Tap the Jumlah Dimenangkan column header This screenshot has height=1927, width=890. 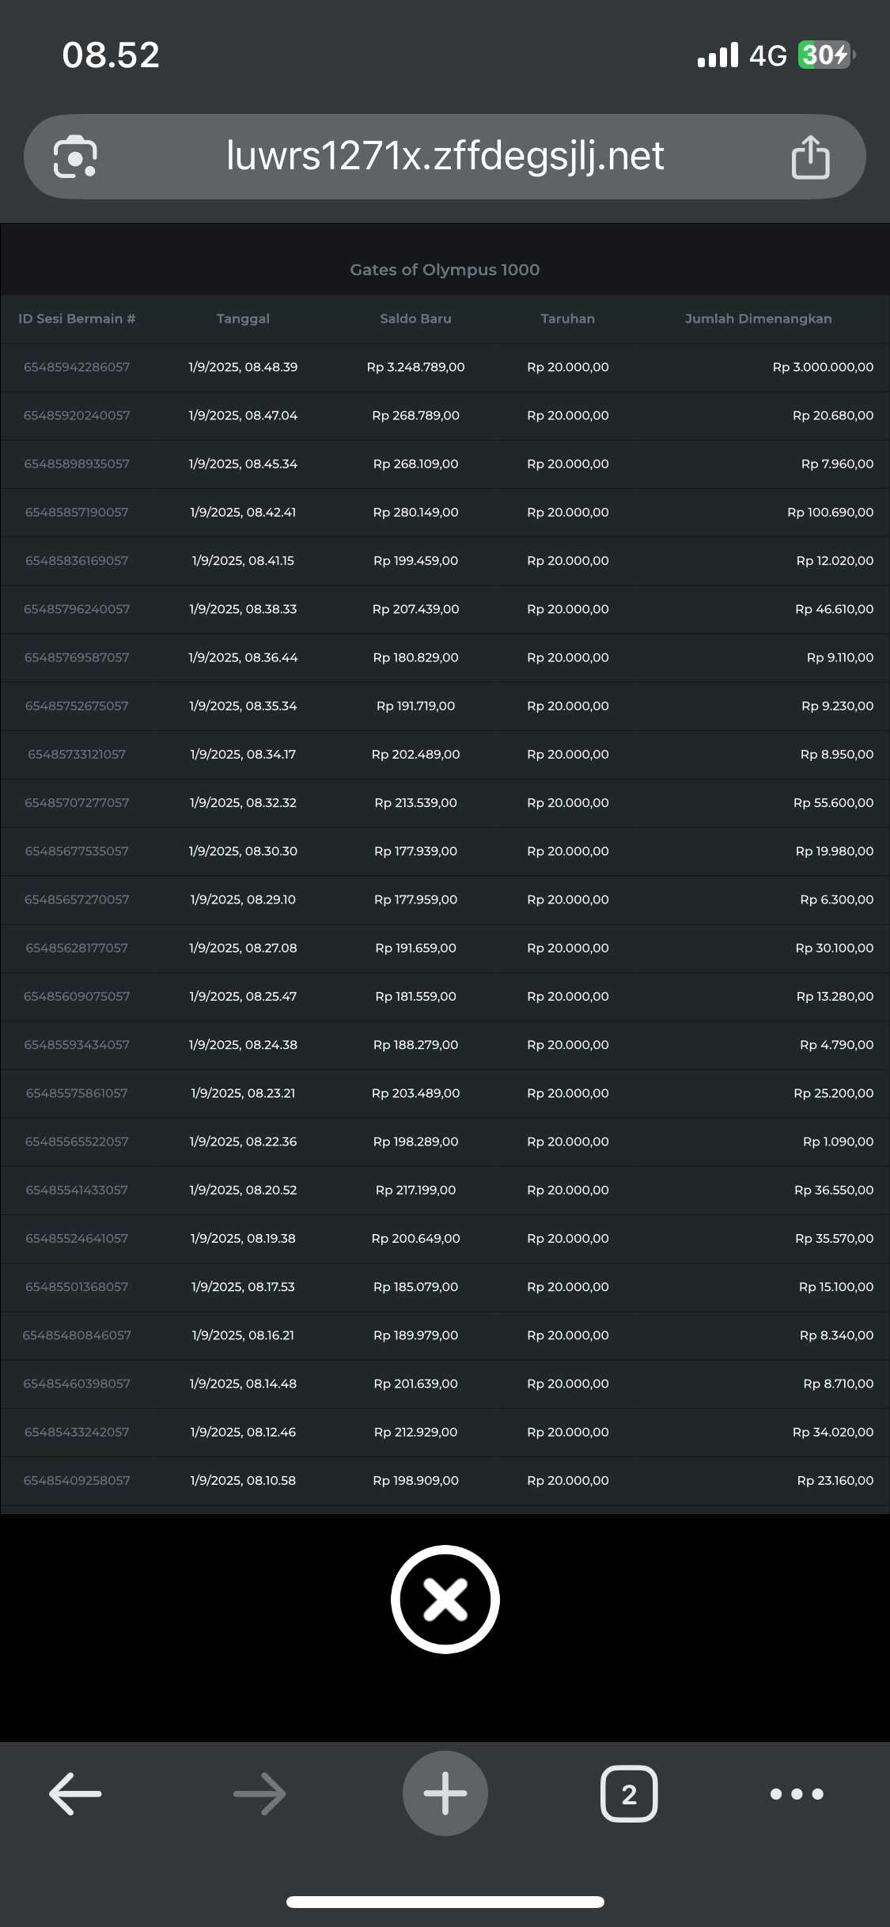click(x=758, y=319)
